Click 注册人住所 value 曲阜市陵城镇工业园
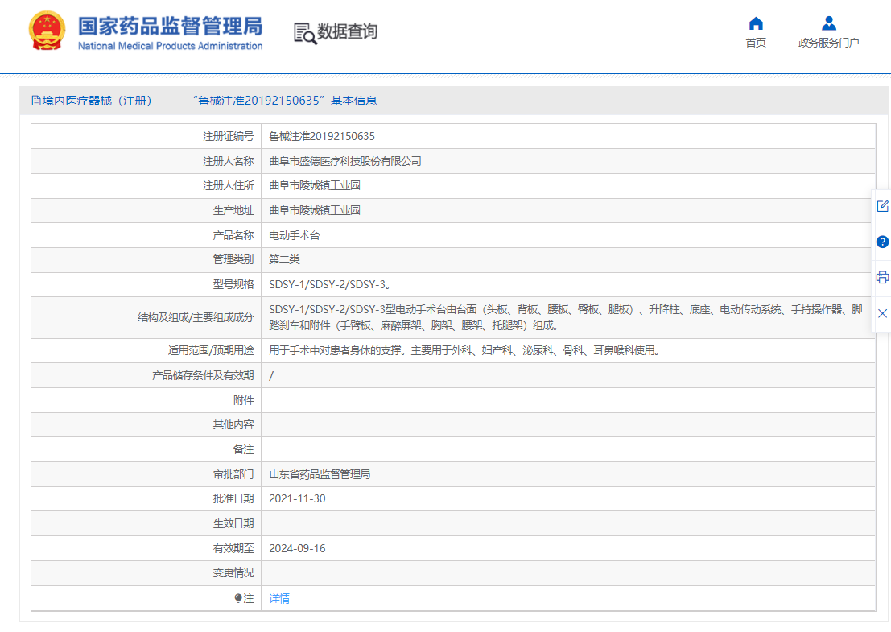Image resolution: width=891 pixels, height=632 pixels. 314,185
